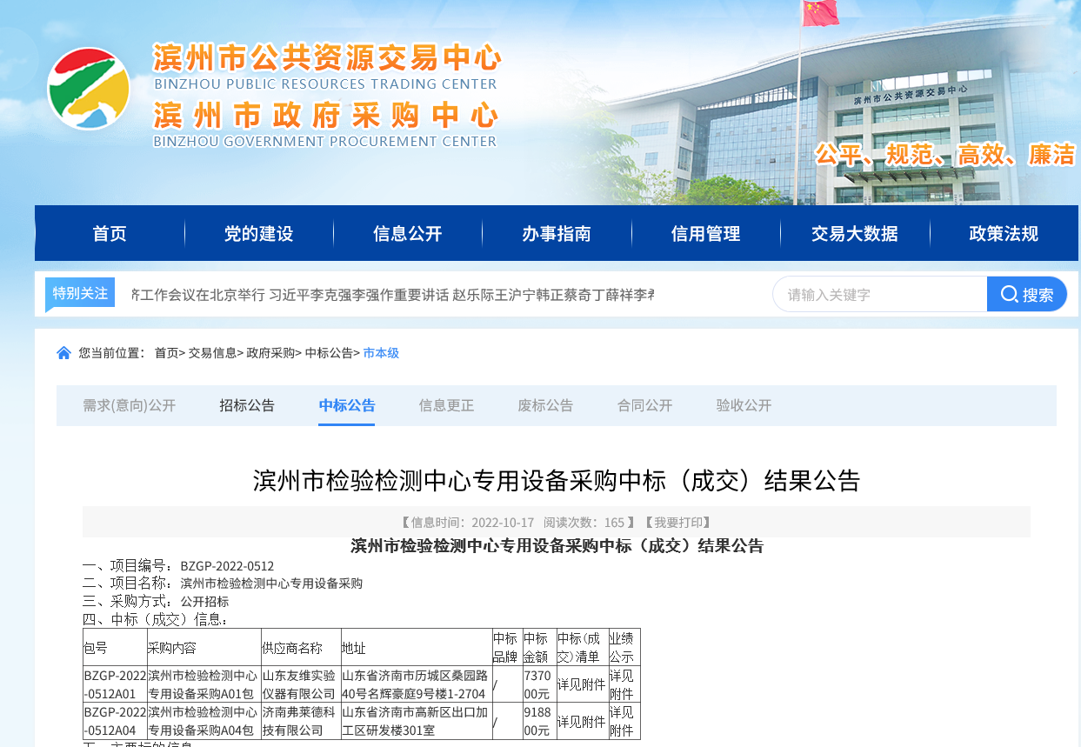The image size is (1081, 747).
Task: Switch to the 合同公开 tab
Action: click(644, 405)
